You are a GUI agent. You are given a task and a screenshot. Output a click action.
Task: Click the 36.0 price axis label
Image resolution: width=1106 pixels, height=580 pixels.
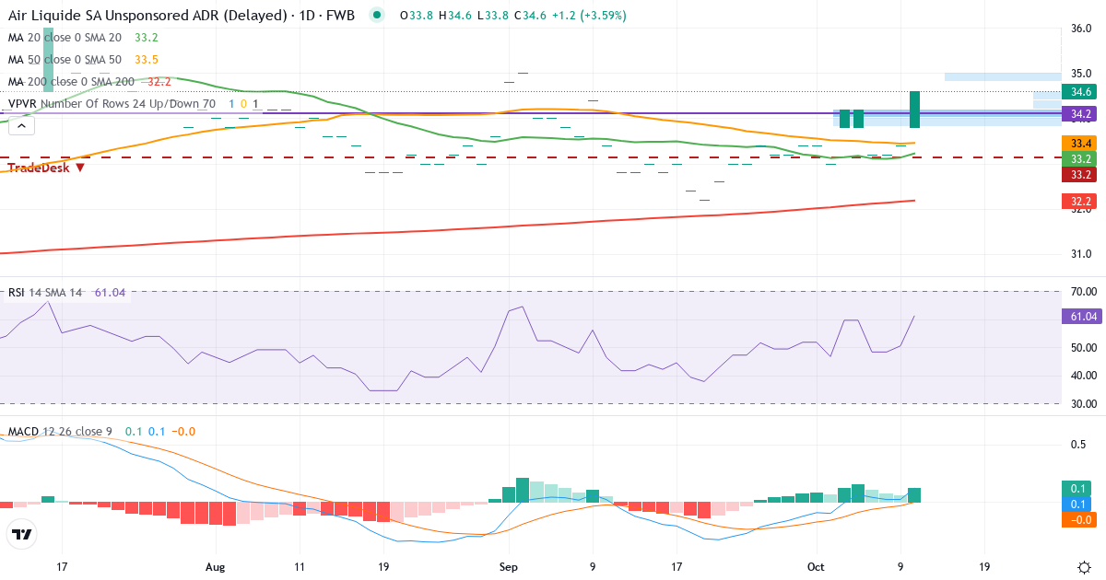[x=1081, y=29]
